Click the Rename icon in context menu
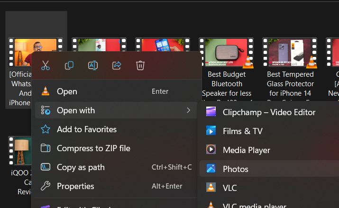This screenshot has height=208, width=339. click(x=93, y=65)
